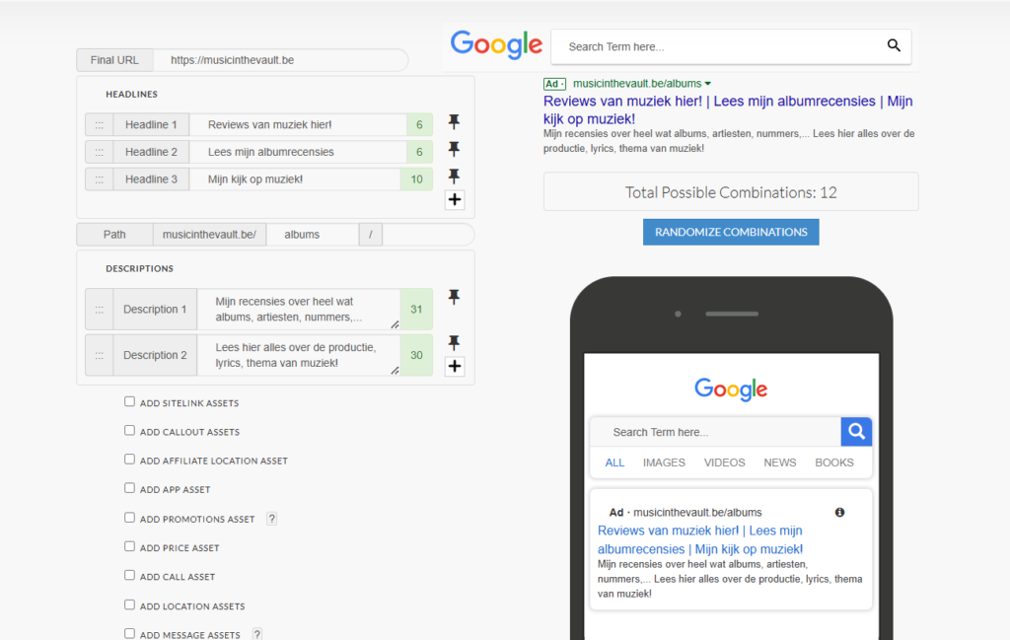Click the plus icon to add a headline
The height and width of the screenshot is (640, 1010).
455,200
